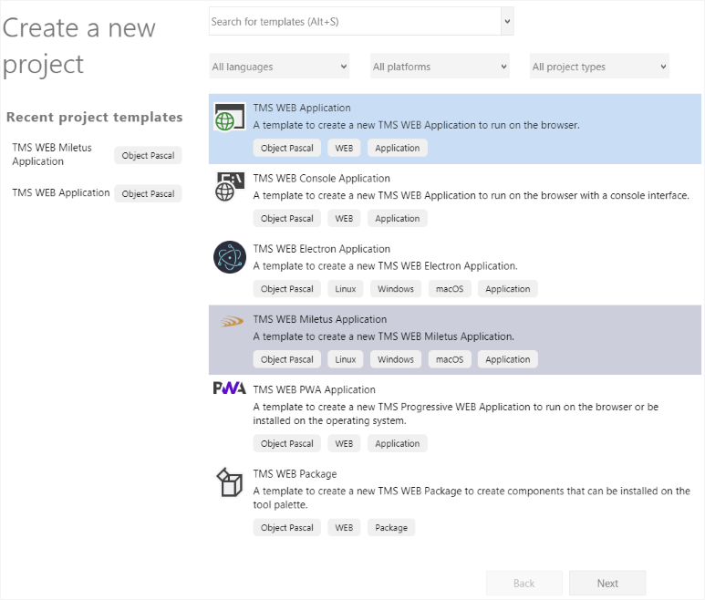Image resolution: width=705 pixels, height=600 pixels.
Task: Click Application tag under PWA Application
Action: [398, 443]
